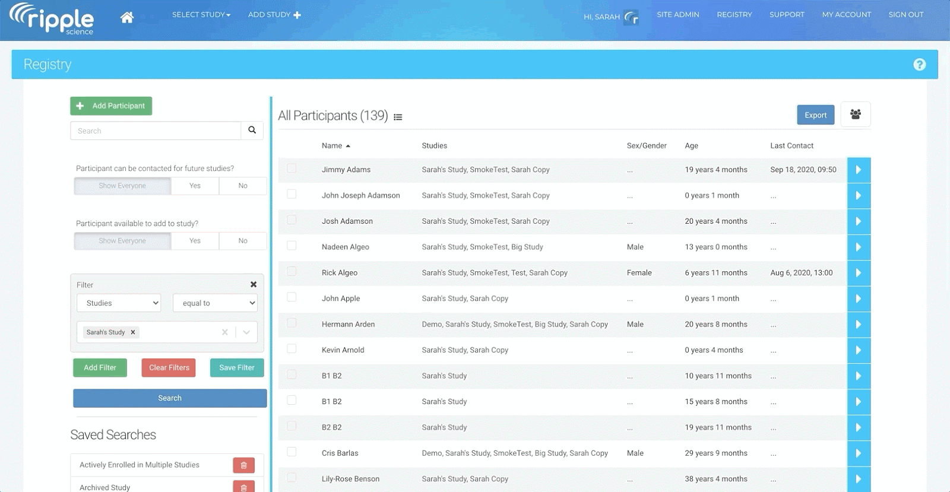This screenshot has height=492, width=950.
Task: Choose Yes for future studies contact
Action: point(195,186)
